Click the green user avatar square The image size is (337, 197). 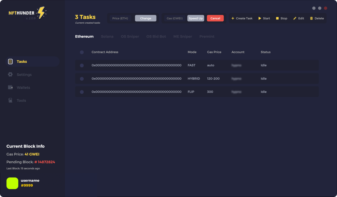[12, 183]
